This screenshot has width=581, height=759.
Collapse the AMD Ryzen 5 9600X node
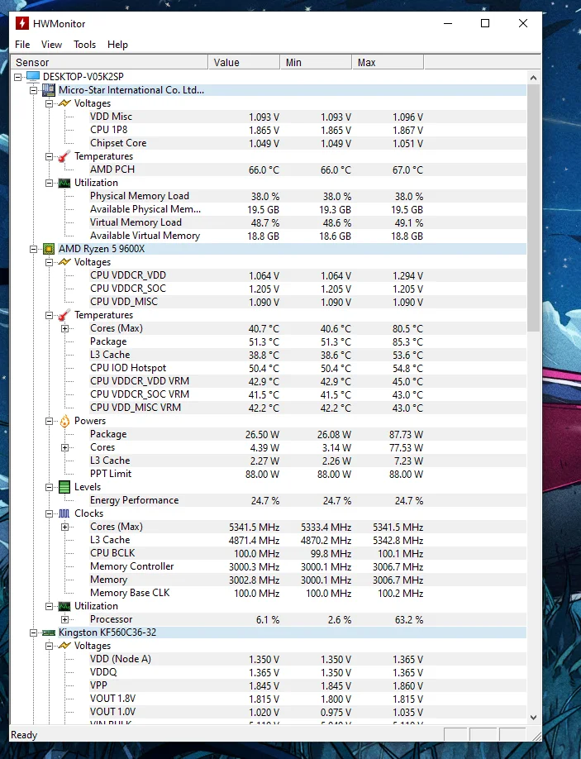tap(33, 249)
